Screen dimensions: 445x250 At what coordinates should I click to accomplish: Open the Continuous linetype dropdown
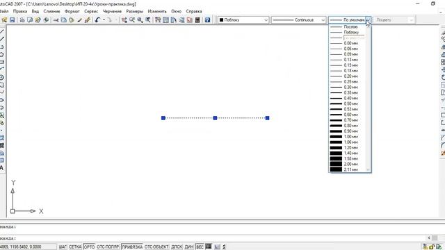323,20
